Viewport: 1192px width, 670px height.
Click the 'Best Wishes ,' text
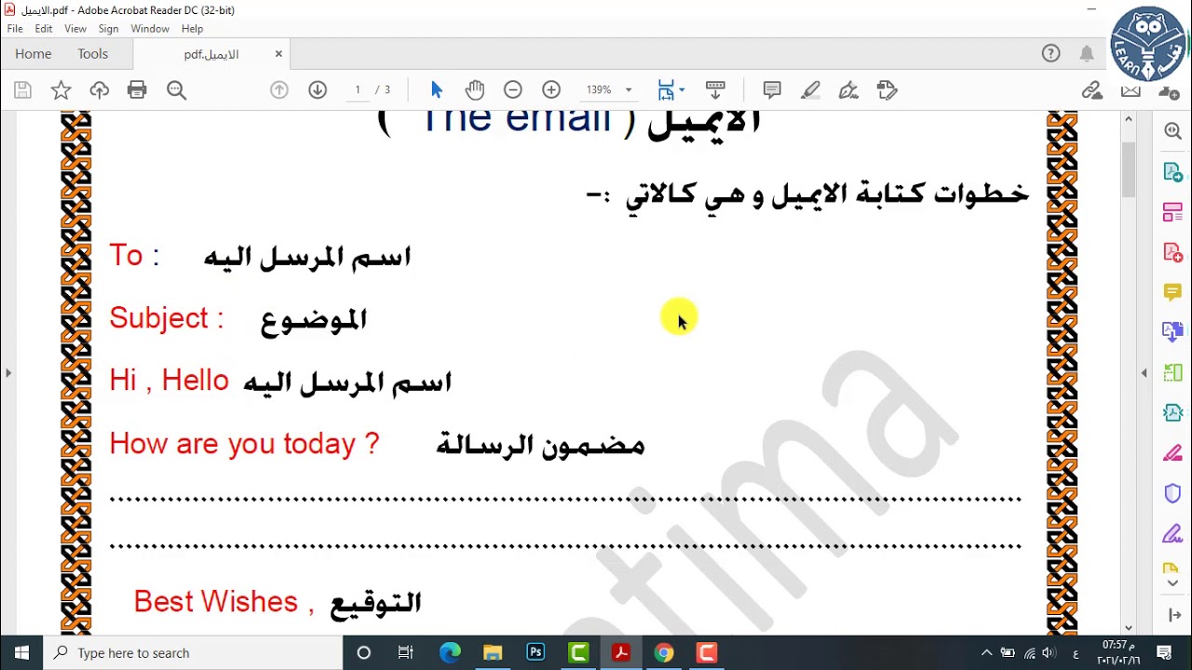pyautogui.click(x=223, y=602)
